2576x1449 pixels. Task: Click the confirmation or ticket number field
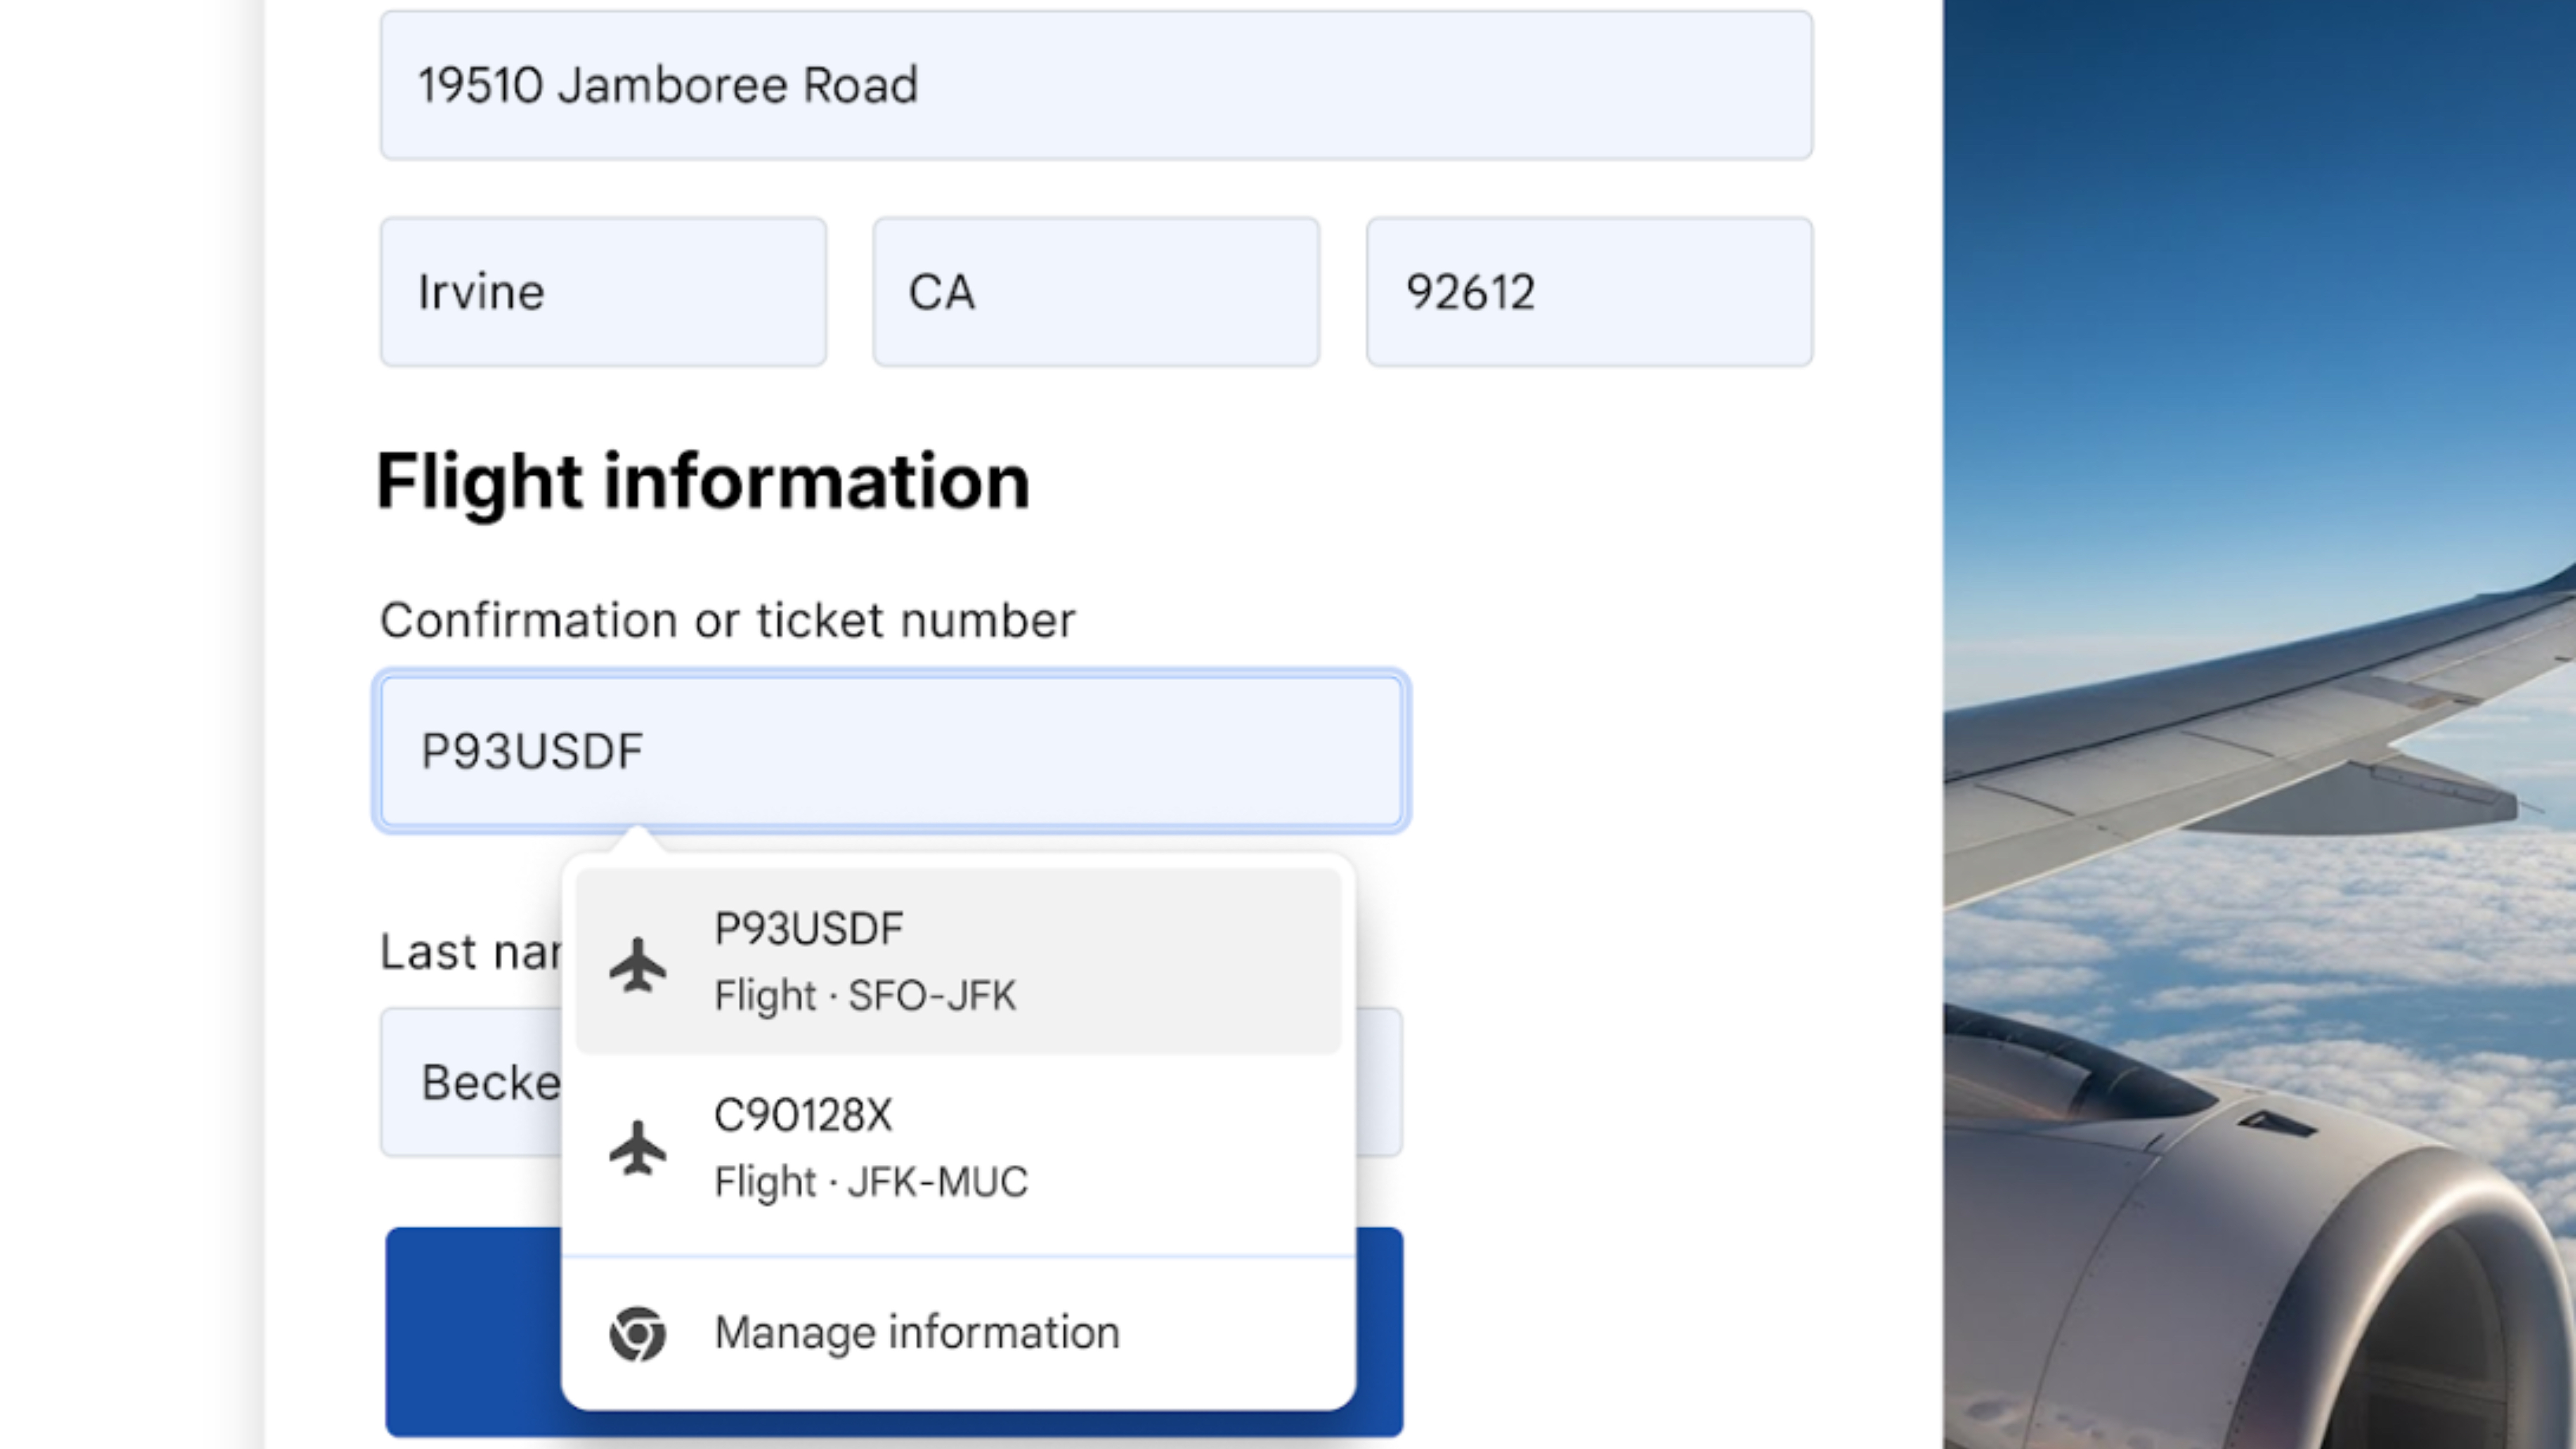click(x=890, y=750)
